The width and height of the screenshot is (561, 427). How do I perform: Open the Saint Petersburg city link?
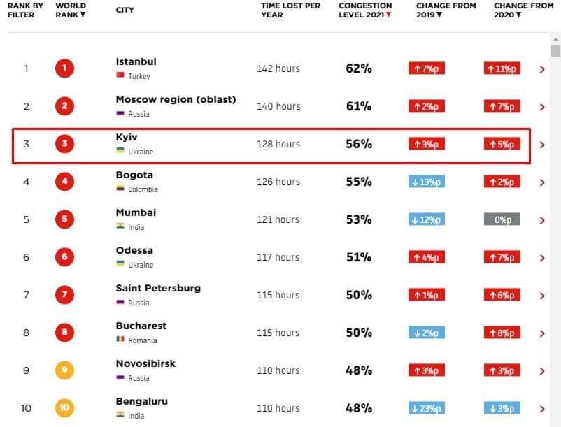click(x=158, y=288)
